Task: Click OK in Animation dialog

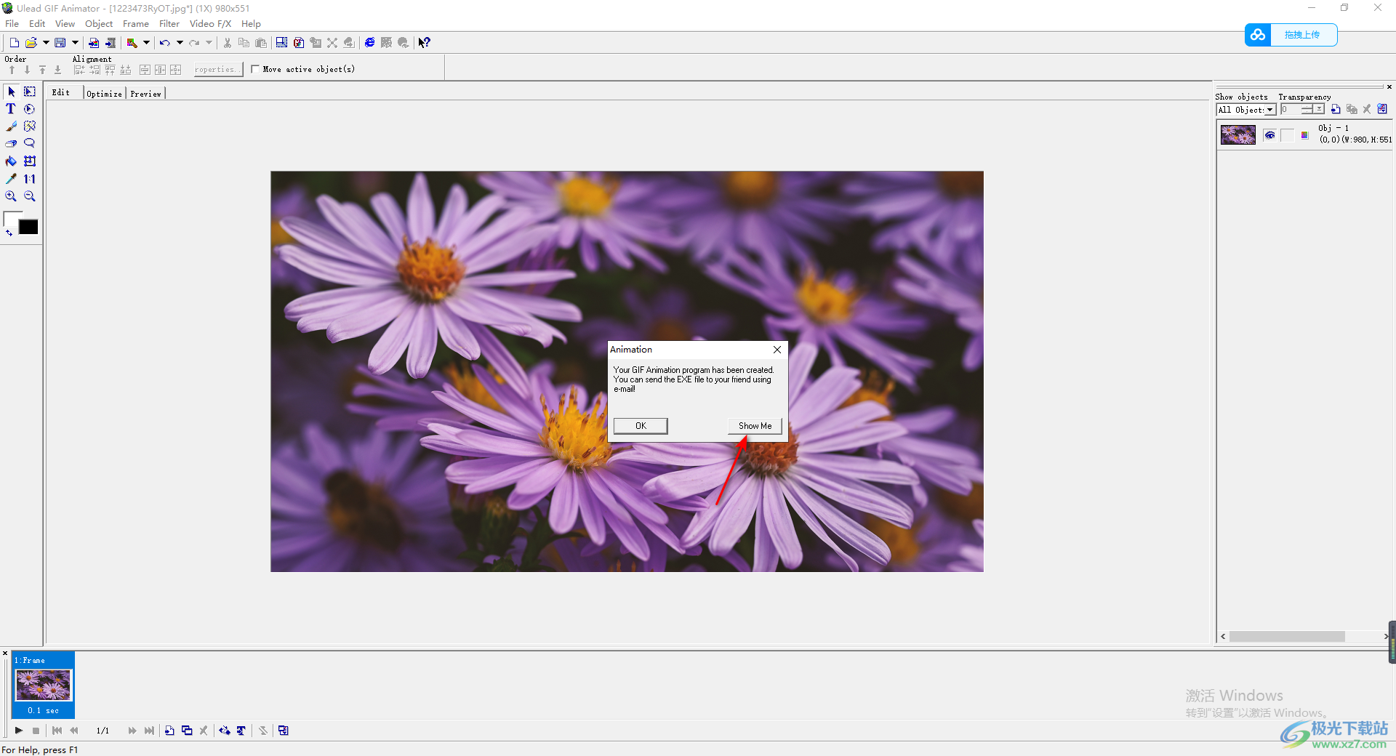Action: point(640,426)
